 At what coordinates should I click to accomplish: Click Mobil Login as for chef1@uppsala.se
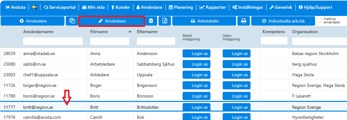196,75
